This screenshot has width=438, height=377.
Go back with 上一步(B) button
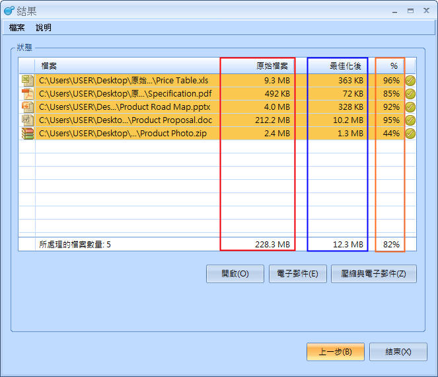coord(336,352)
